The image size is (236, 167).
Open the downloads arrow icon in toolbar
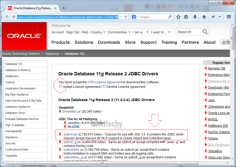(195, 17)
